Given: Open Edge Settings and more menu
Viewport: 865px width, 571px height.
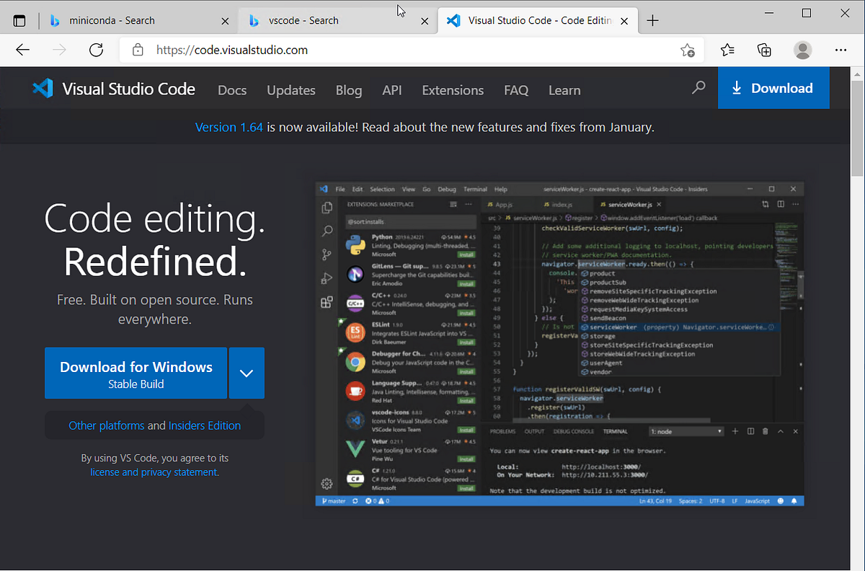Looking at the screenshot, I should (840, 50).
